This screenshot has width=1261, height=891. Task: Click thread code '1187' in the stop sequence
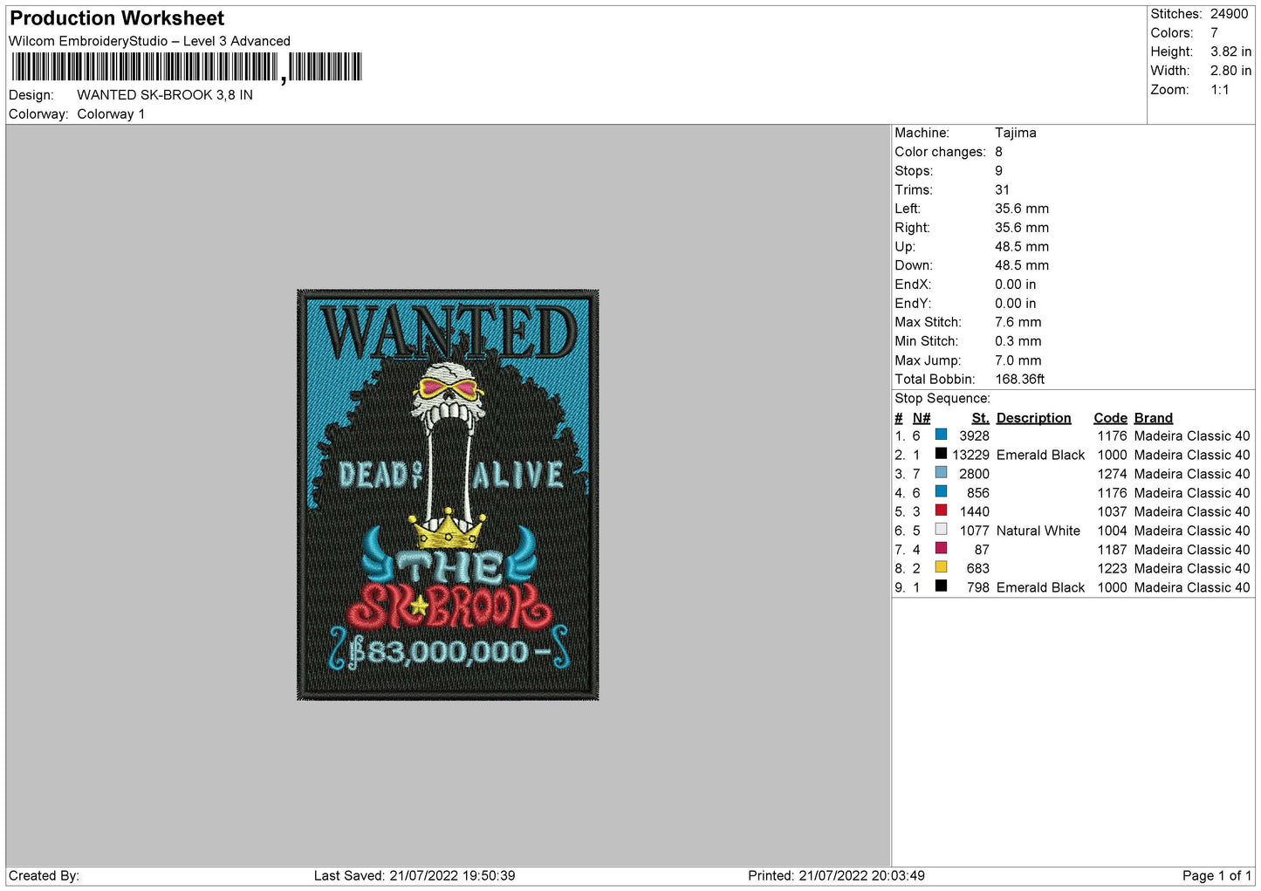click(x=1112, y=550)
